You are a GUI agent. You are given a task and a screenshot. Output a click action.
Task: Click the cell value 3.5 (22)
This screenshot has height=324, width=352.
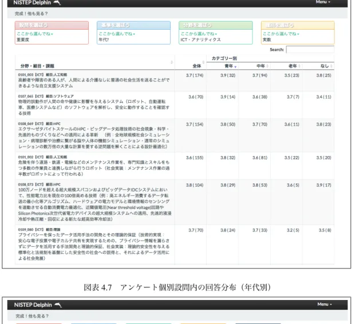coord(291,158)
